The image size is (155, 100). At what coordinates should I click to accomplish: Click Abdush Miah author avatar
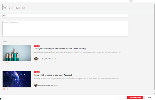tap(36, 85)
